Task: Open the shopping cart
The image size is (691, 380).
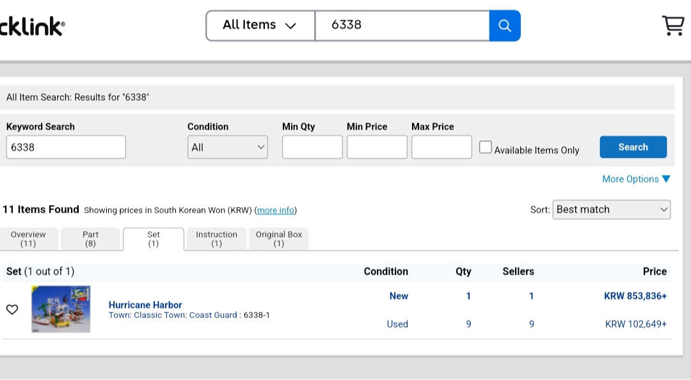Action: click(673, 26)
